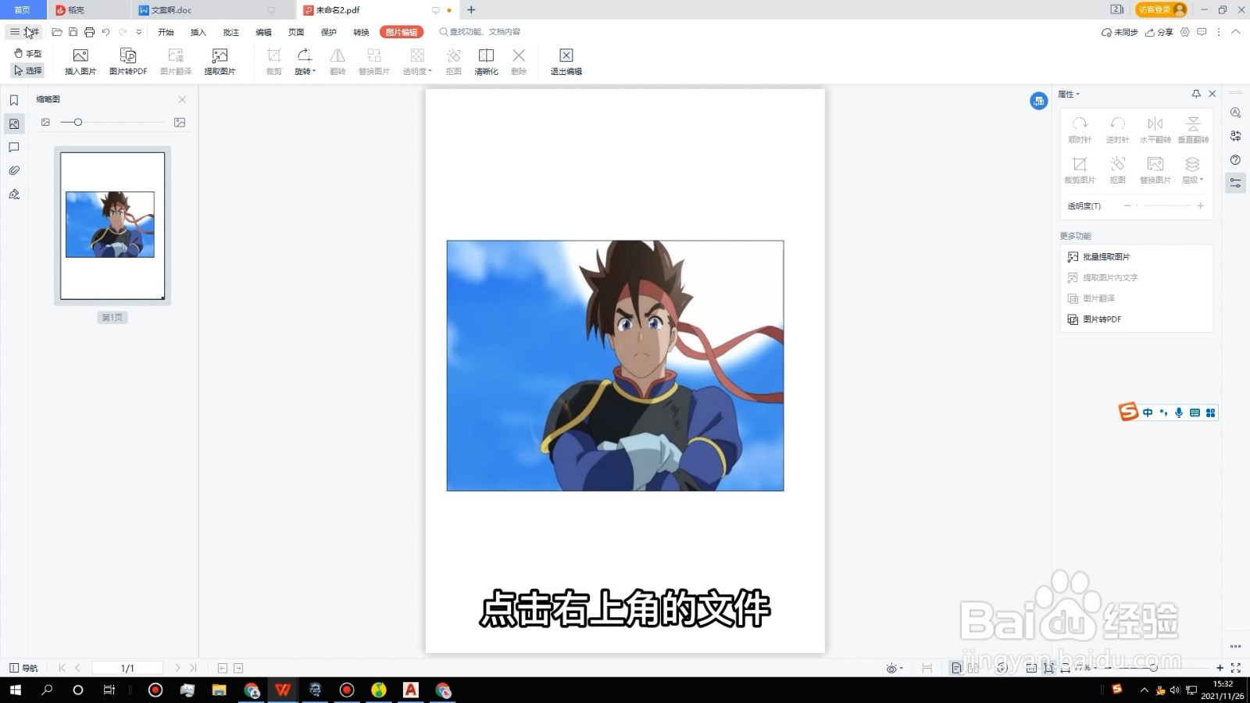Adjust the 透明度 slider

1164,205
